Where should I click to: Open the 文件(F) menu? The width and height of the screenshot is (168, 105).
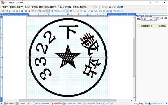pos(5,7)
